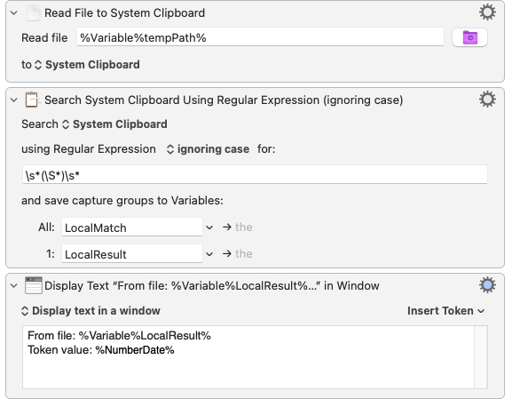Change the 'ignoring case' option popup

[x=208, y=149]
